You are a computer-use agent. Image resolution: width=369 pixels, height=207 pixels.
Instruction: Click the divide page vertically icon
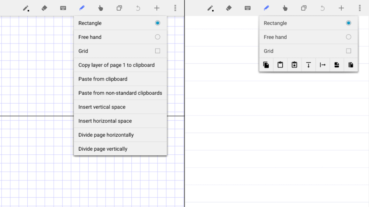[x=351, y=65]
